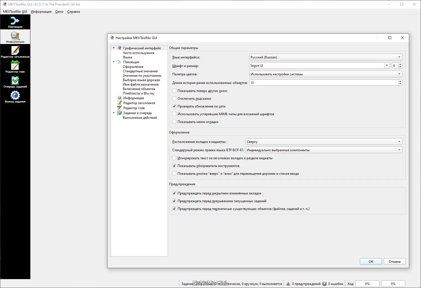Open the Окно menu
The width and height of the screenshot is (421, 288).
[x=59, y=12]
